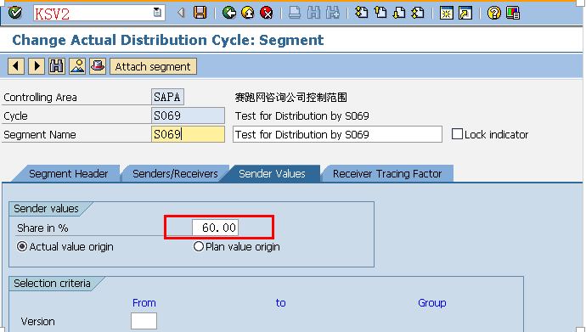Select the Actual value origin radio button
The width and height of the screenshot is (586, 332).
22,246
